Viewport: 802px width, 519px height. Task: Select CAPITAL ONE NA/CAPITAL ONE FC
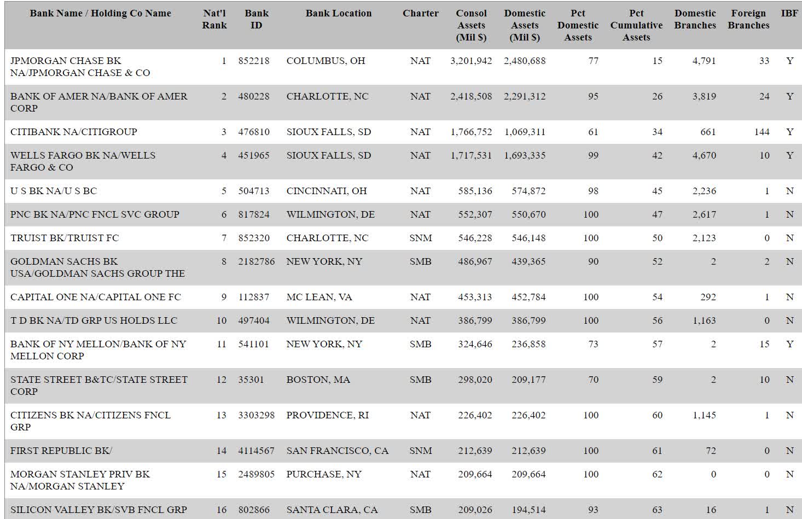point(95,297)
